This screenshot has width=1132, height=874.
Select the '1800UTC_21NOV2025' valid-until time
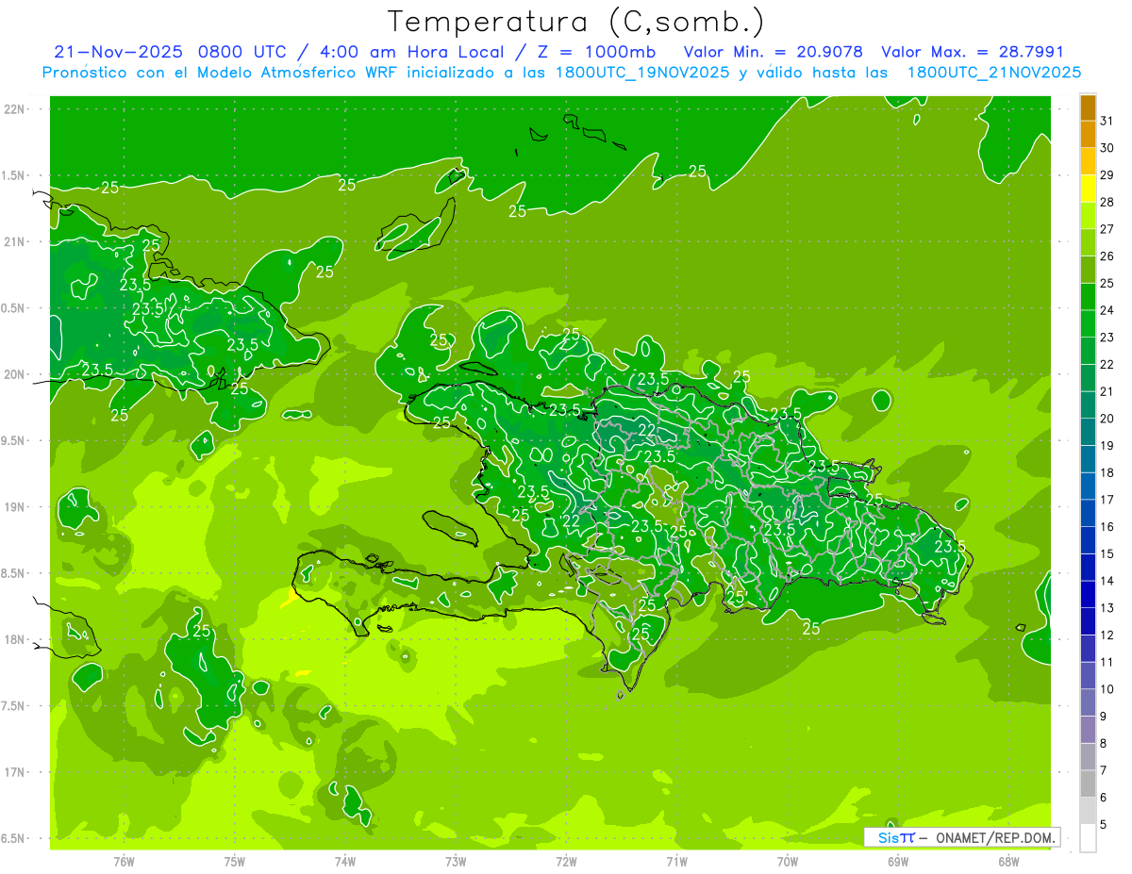click(994, 73)
